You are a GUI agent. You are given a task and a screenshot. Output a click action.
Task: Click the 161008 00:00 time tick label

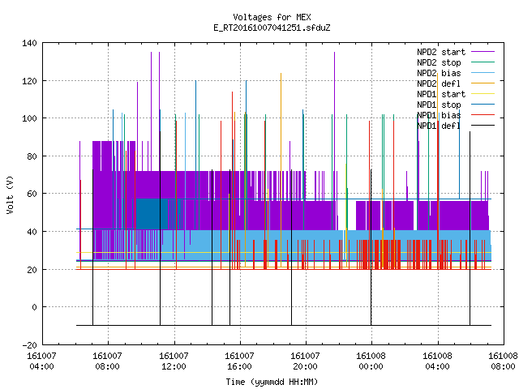tap(371, 361)
